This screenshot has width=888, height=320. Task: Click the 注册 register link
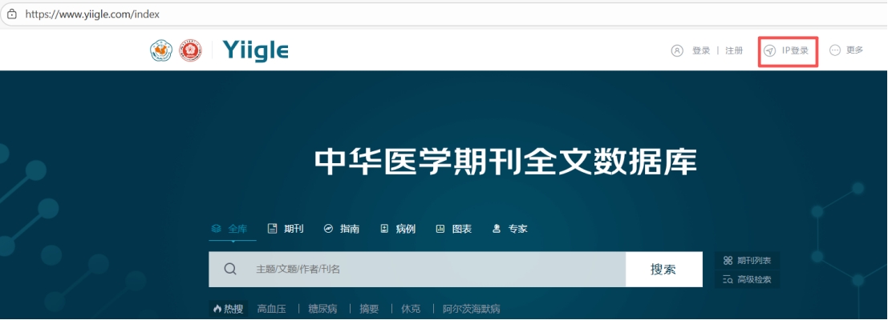(734, 50)
